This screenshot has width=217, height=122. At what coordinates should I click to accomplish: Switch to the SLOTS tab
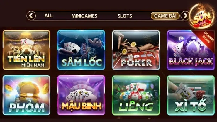point(125,16)
